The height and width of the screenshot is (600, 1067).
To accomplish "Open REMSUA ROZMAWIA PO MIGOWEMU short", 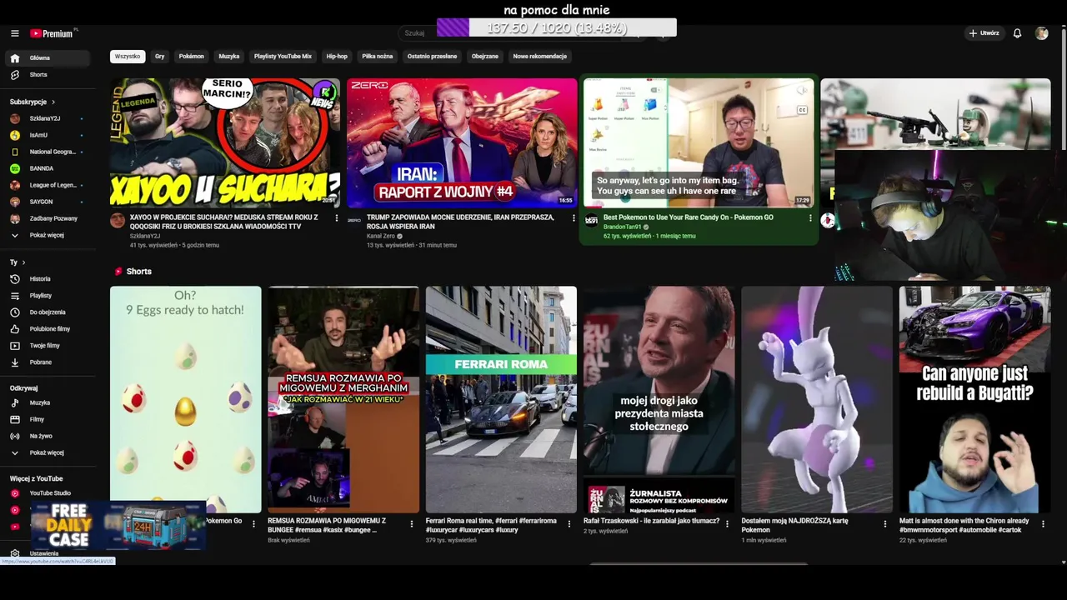I will (343, 399).
